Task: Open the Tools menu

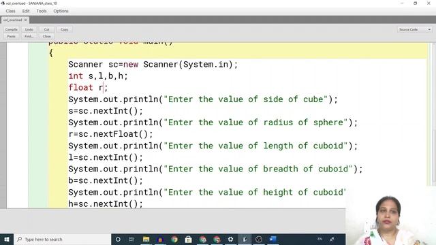Action: point(42,11)
